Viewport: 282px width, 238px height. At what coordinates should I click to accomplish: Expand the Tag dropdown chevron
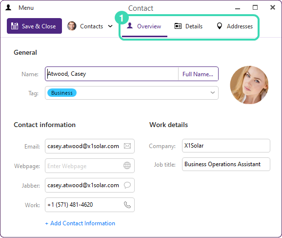(213, 93)
